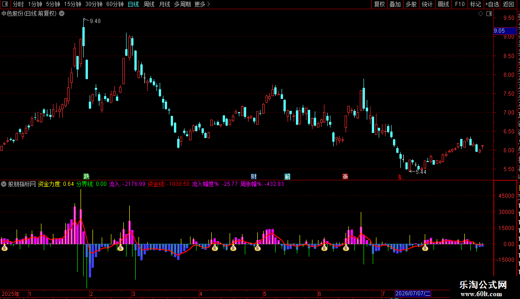This screenshot has width=520, height=299.
Task: Click the rightmost money bag icon in indicator
Action: coord(425,247)
